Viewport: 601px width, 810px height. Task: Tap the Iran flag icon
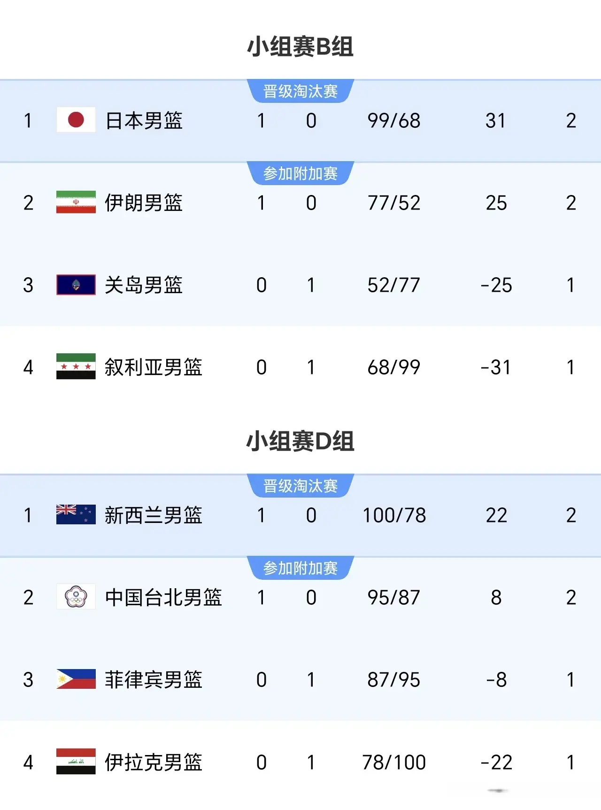point(76,202)
